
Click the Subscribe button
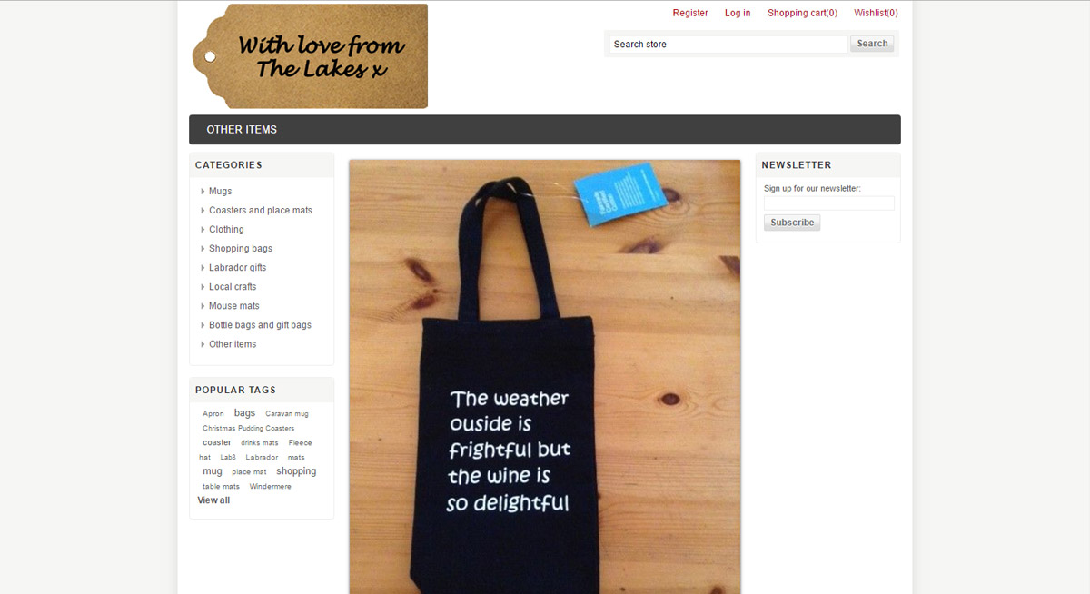coord(792,223)
